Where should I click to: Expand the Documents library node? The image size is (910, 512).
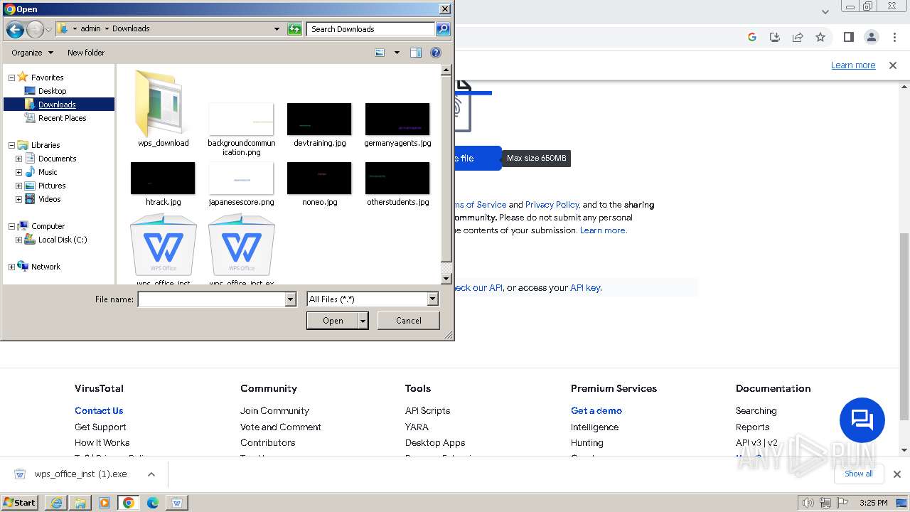click(x=18, y=159)
